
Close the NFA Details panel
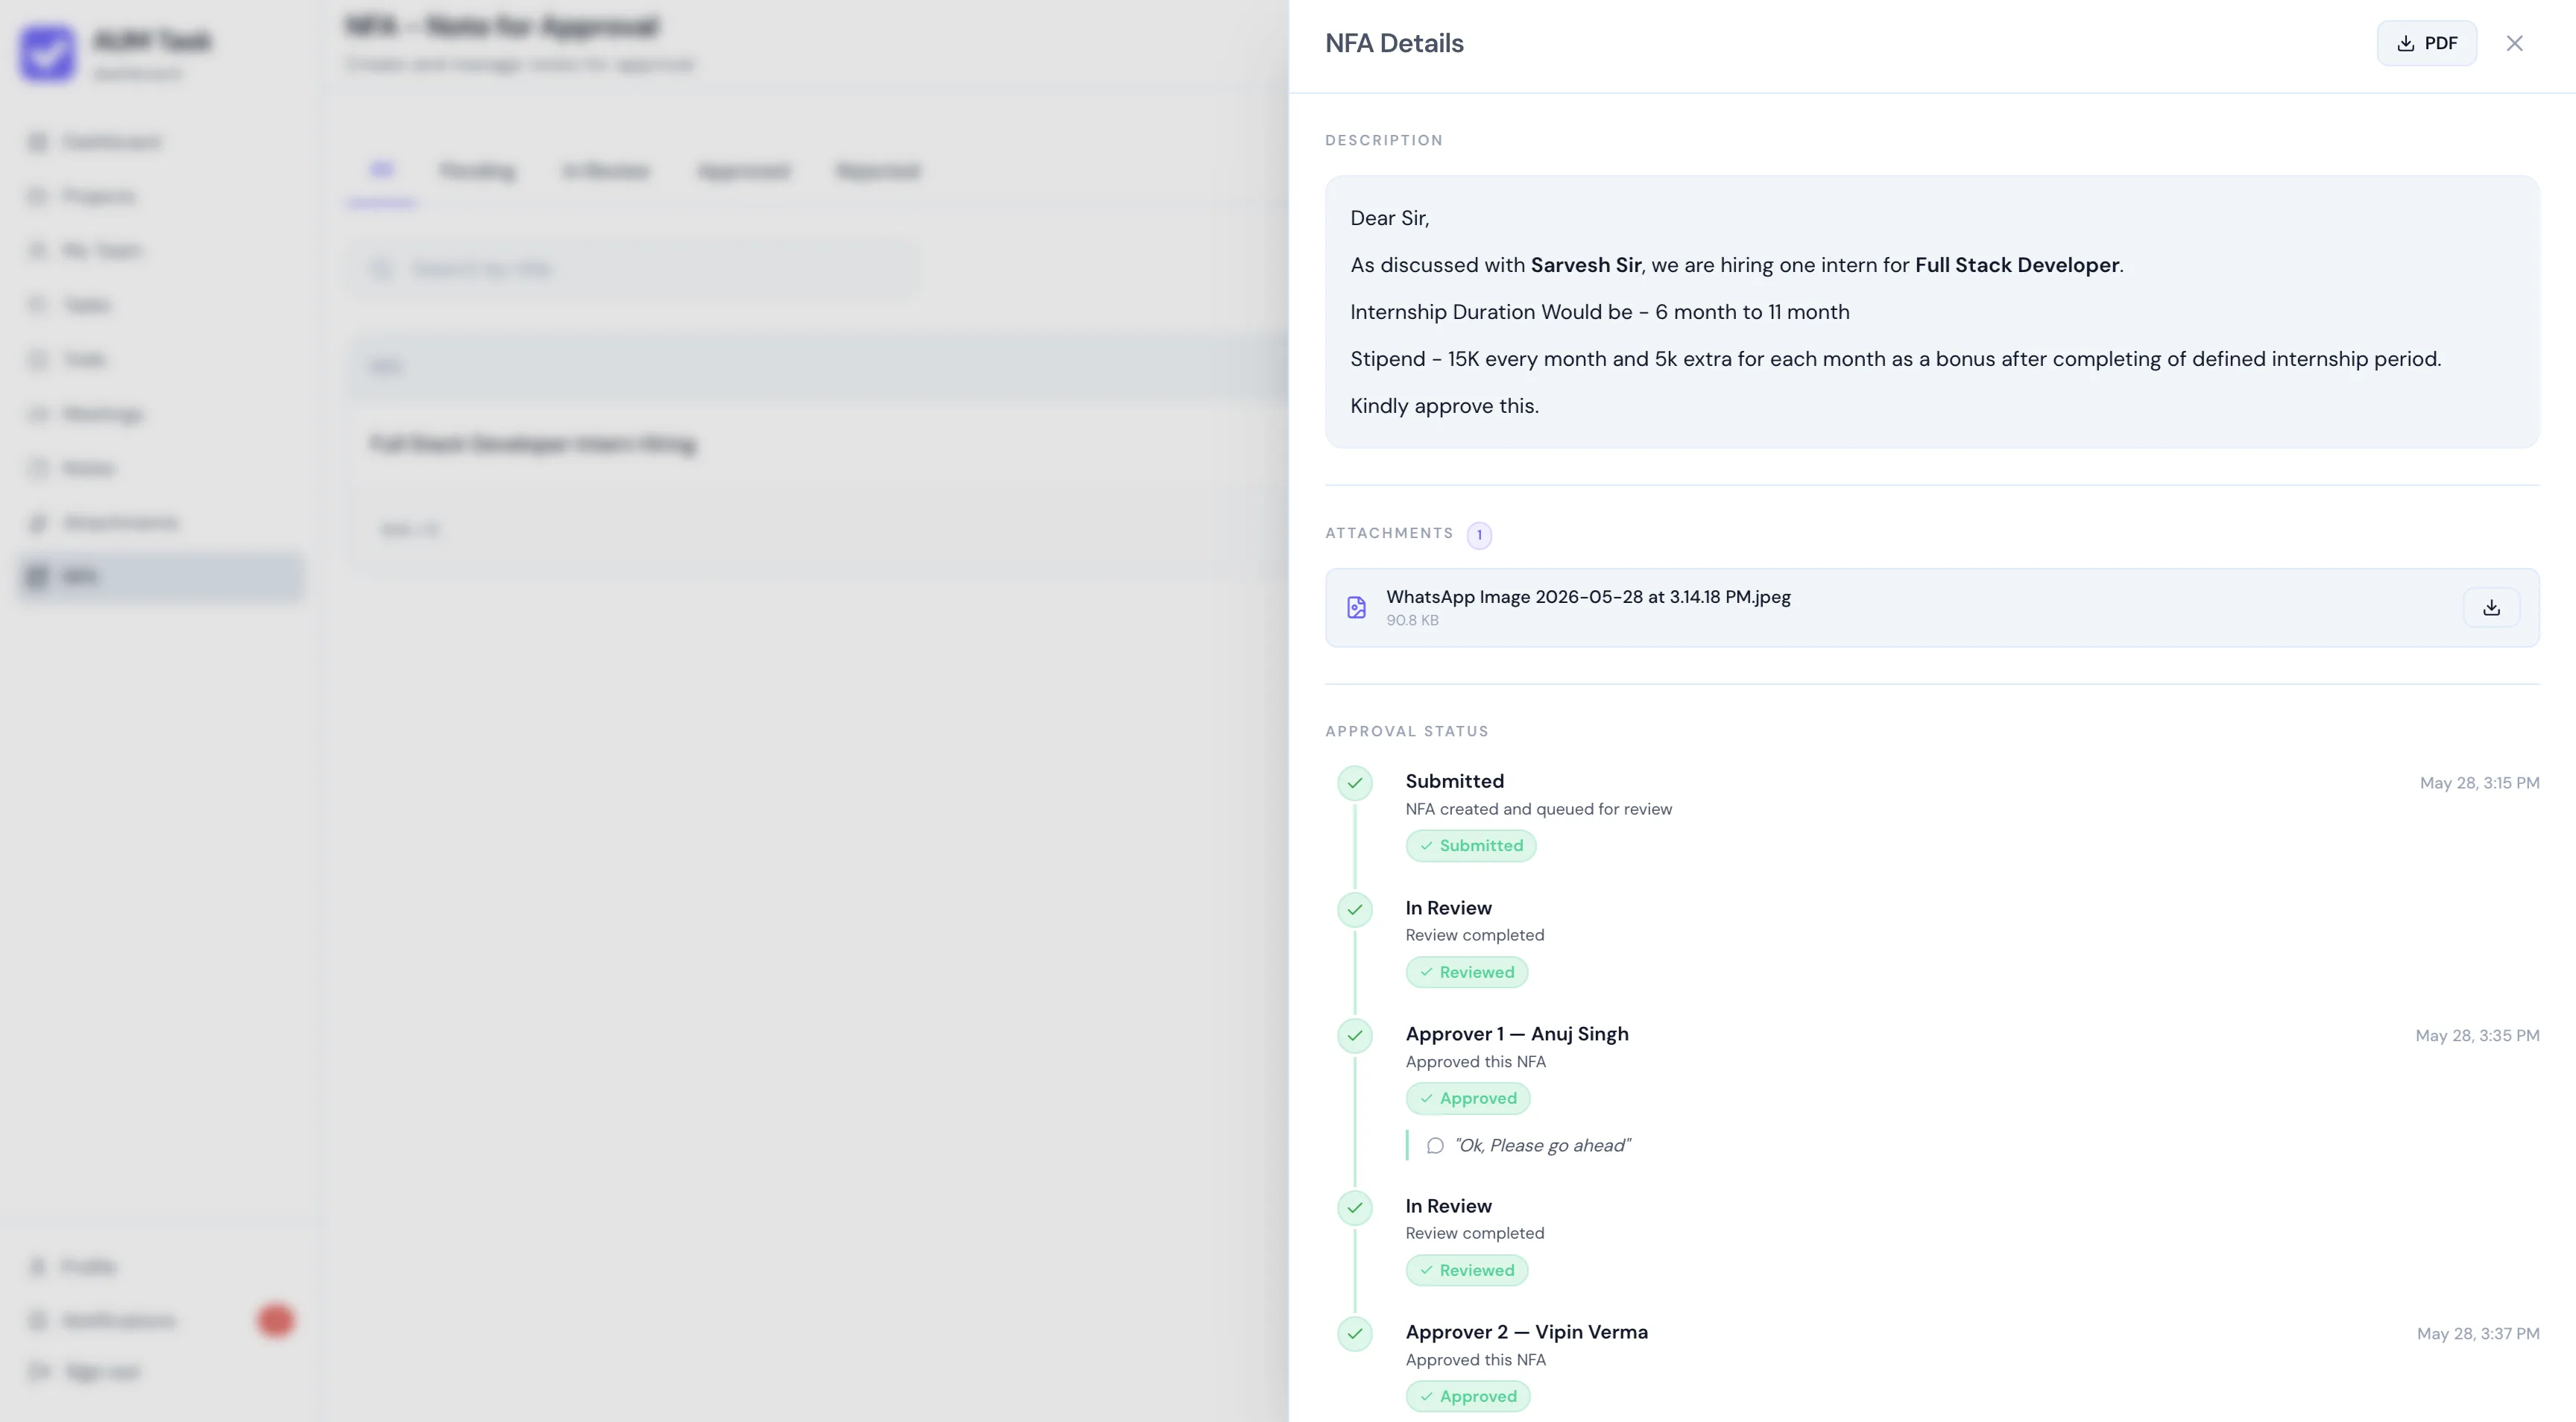tap(2514, 43)
